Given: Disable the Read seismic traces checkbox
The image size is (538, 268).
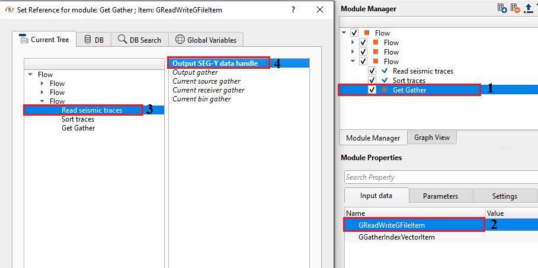Looking at the screenshot, I should [x=372, y=71].
